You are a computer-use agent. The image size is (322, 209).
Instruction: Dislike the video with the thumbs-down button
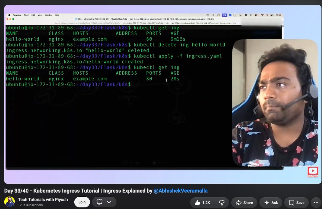click(x=222, y=203)
